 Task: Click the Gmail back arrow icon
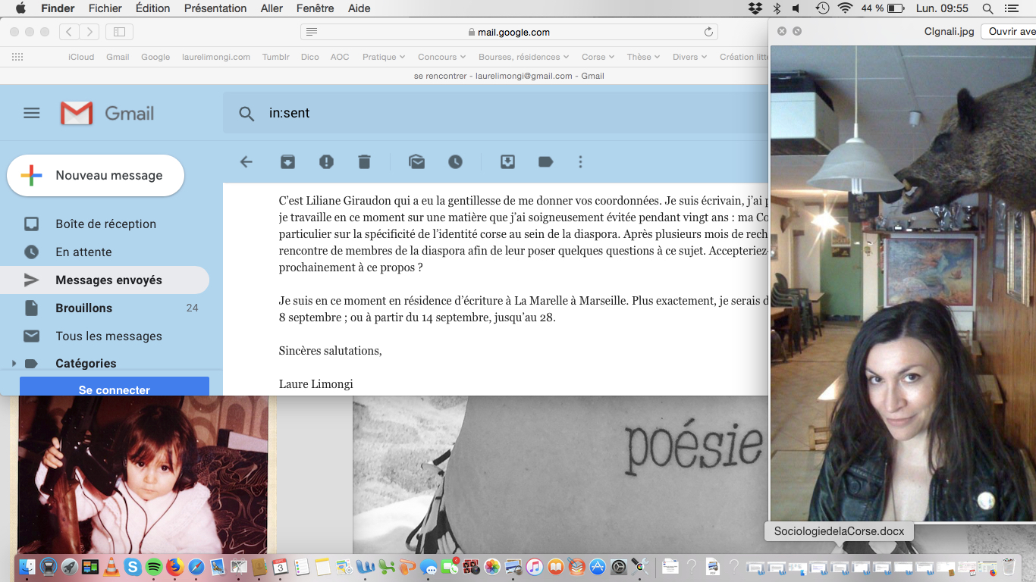click(x=246, y=161)
